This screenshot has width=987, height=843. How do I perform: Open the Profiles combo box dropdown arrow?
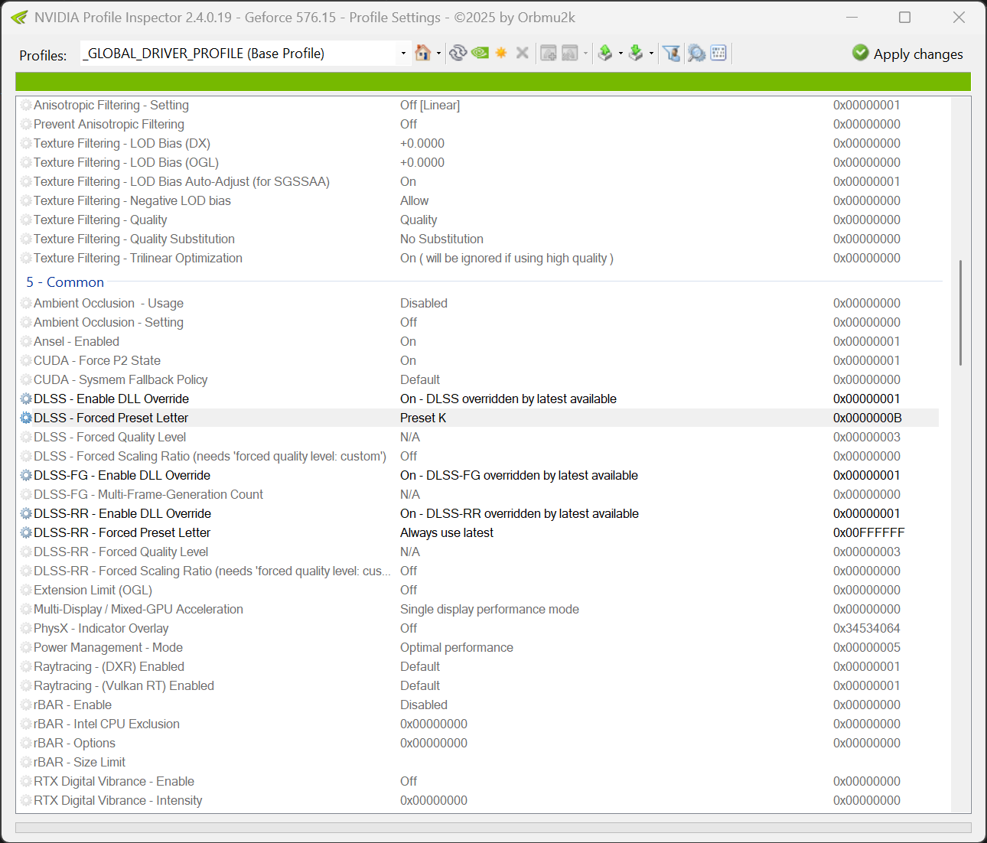[x=403, y=54]
